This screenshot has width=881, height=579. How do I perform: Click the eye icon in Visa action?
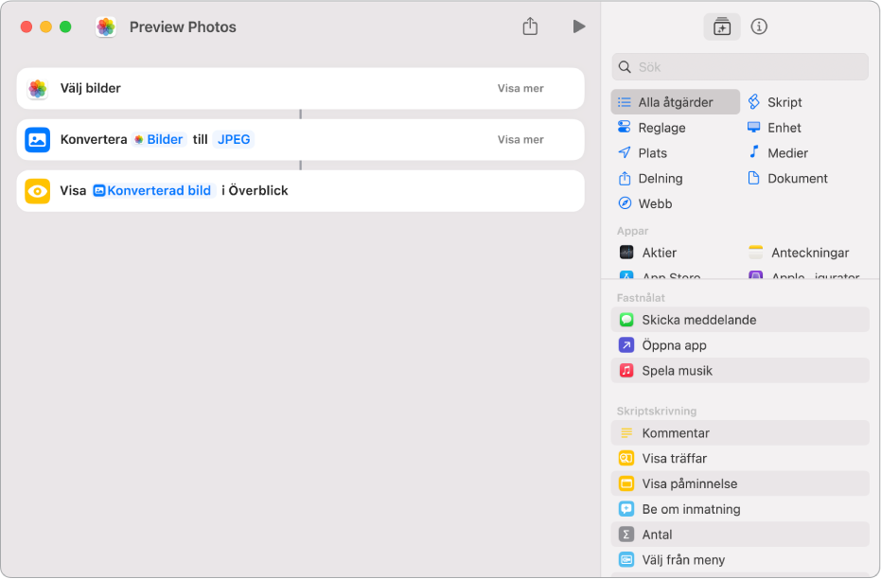coord(38,191)
